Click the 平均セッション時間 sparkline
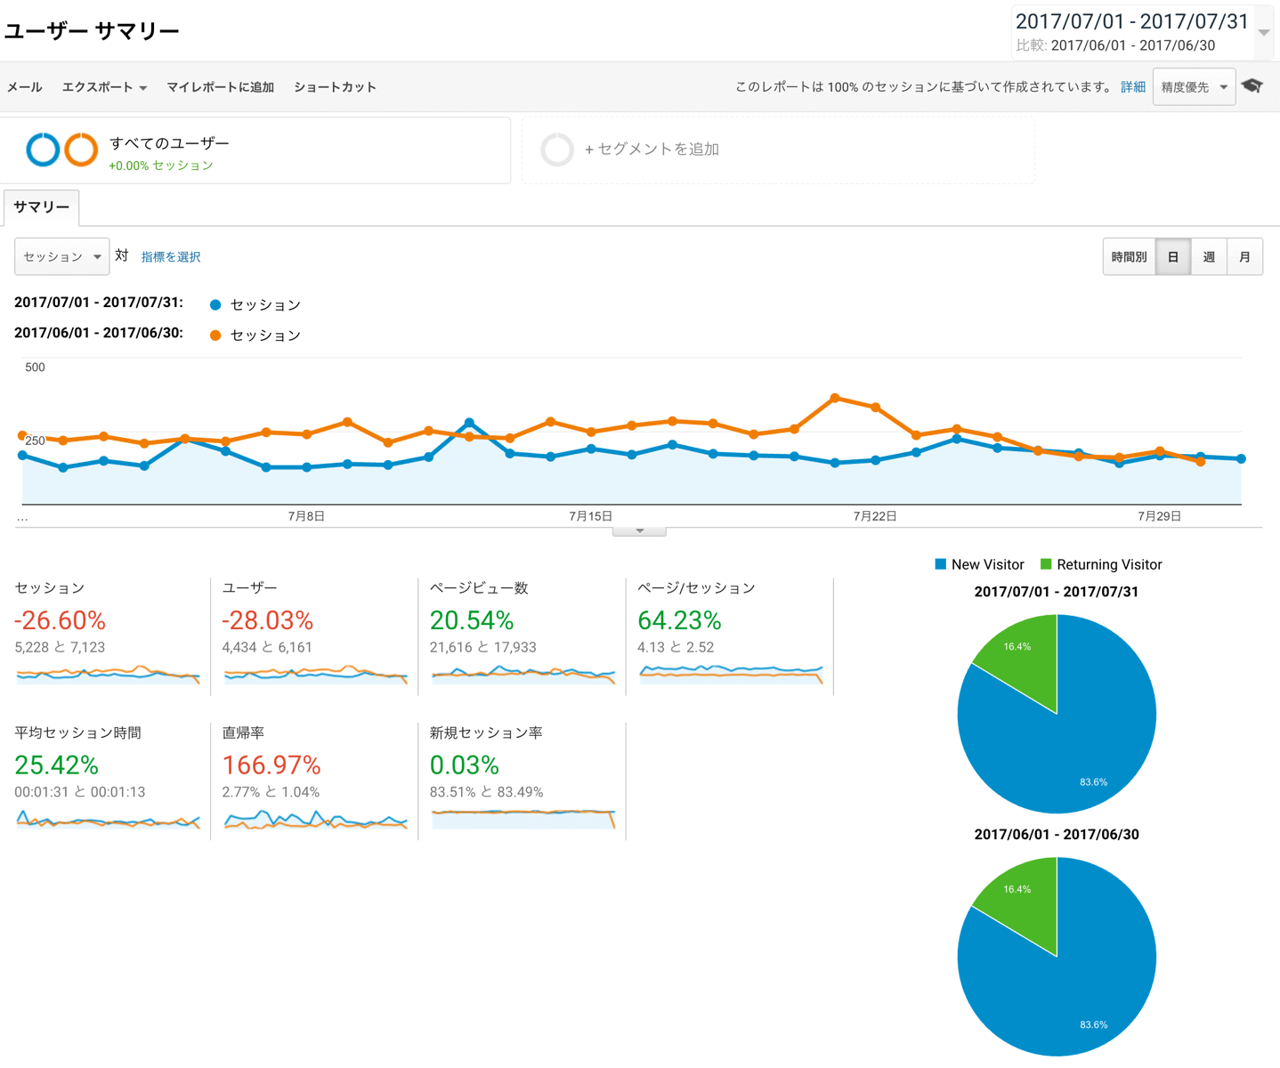The image size is (1280, 1068). (108, 819)
